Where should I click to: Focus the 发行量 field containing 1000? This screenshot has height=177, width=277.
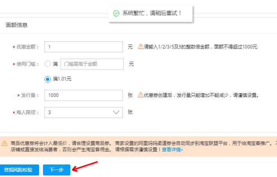pyautogui.click(x=84, y=95)
